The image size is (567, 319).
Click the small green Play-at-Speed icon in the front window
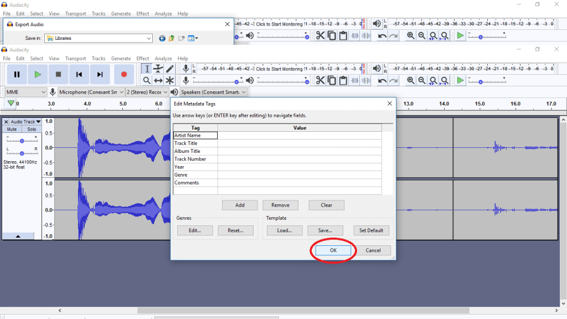[x=460, y=80]
